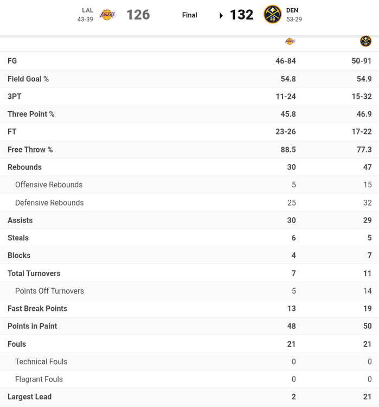Select the small Nuggets logo column header

(x=365, y=41)
